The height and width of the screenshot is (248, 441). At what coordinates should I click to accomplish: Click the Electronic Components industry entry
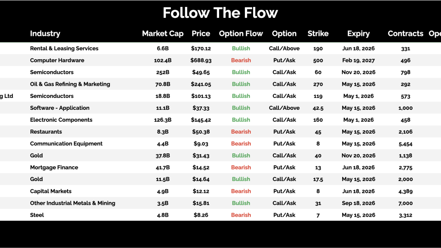pos(61,120)
